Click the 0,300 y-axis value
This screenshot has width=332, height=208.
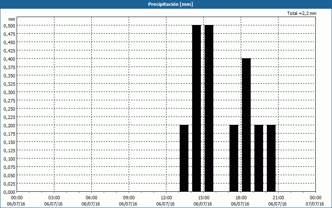(9, 92)
